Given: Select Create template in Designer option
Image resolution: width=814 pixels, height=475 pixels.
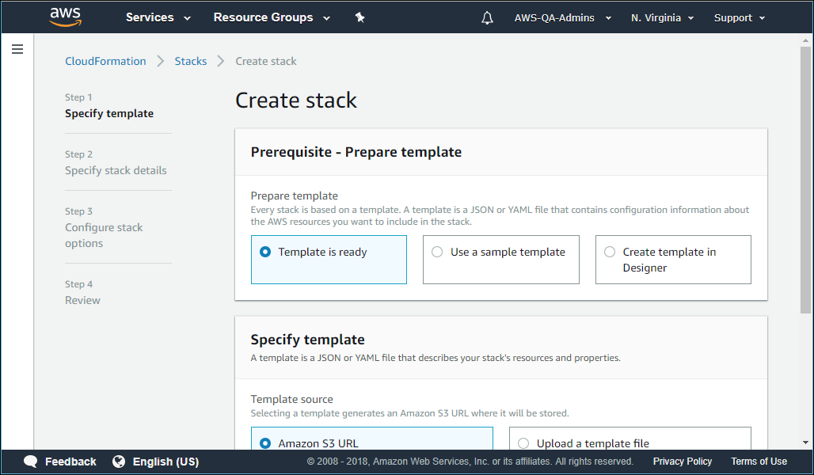Looking at the screenshot, I should point(673,260).
